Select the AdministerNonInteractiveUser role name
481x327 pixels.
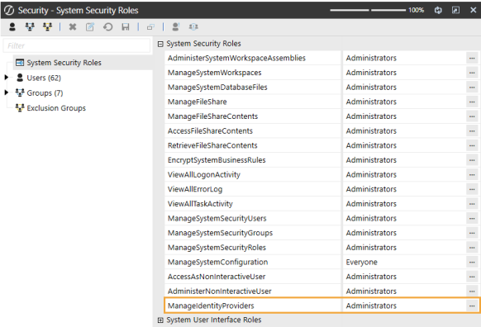219,291
